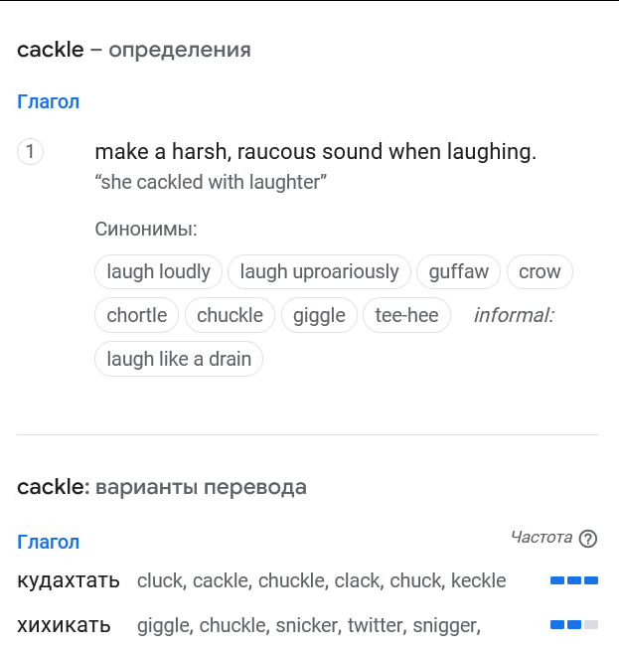Click the Частота label
The width and height of the screenshot is (619, 649).
tap(542, 538)
